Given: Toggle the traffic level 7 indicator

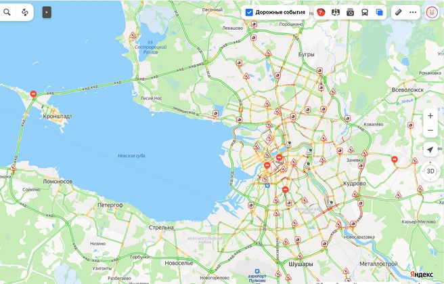Looking at the screenshot, I should (321, 12).
